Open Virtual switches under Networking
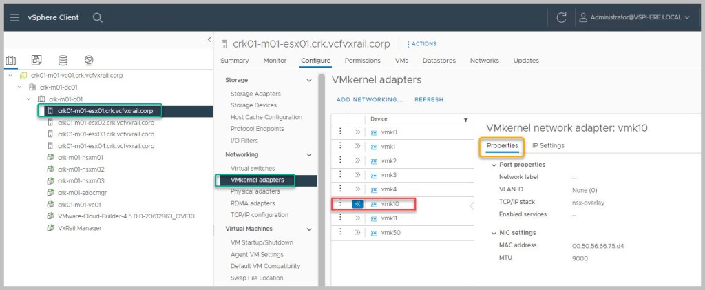 click(253, 168)
